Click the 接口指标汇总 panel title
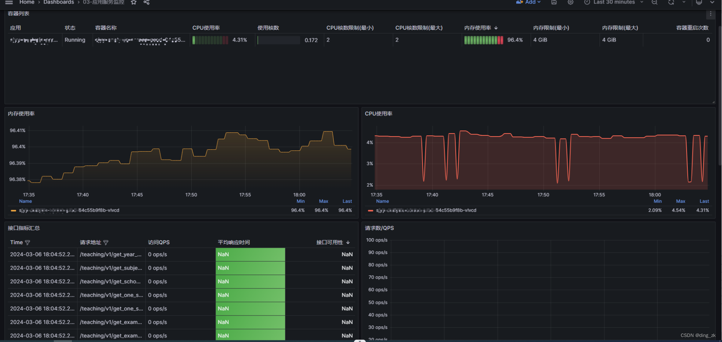This screenshot has height=342, width=722. (24, 228)
